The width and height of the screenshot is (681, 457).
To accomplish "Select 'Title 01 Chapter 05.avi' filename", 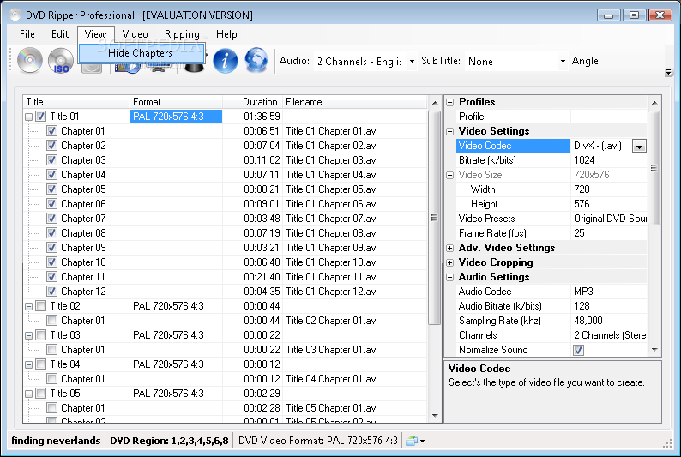I will point(332,189).
